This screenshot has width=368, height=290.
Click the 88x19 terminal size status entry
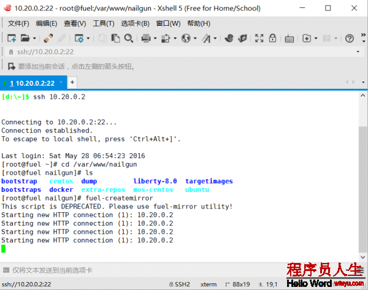pos(237,284)
